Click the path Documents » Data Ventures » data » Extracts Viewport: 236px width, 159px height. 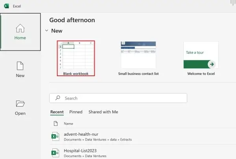(x=98, y=140)
